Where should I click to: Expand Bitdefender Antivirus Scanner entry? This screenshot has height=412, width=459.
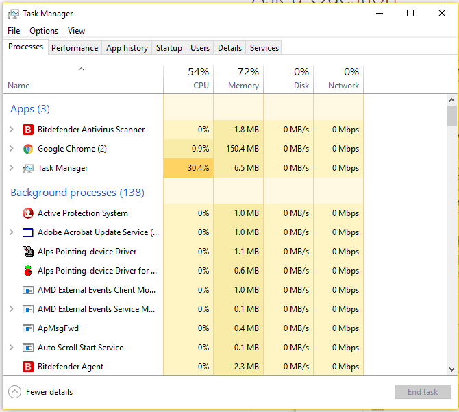coord(12,129)
